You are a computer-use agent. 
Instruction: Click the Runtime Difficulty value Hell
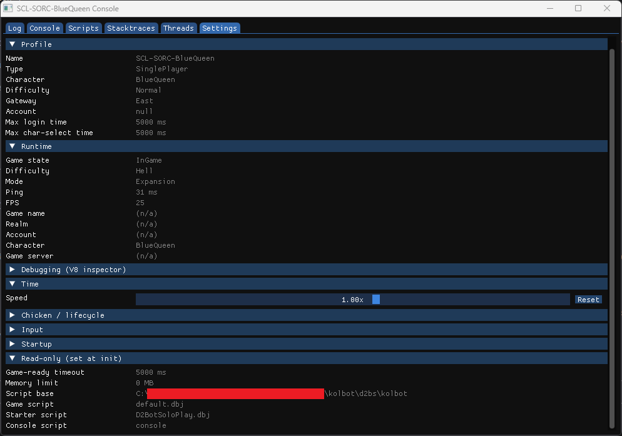tap(144, 171)
